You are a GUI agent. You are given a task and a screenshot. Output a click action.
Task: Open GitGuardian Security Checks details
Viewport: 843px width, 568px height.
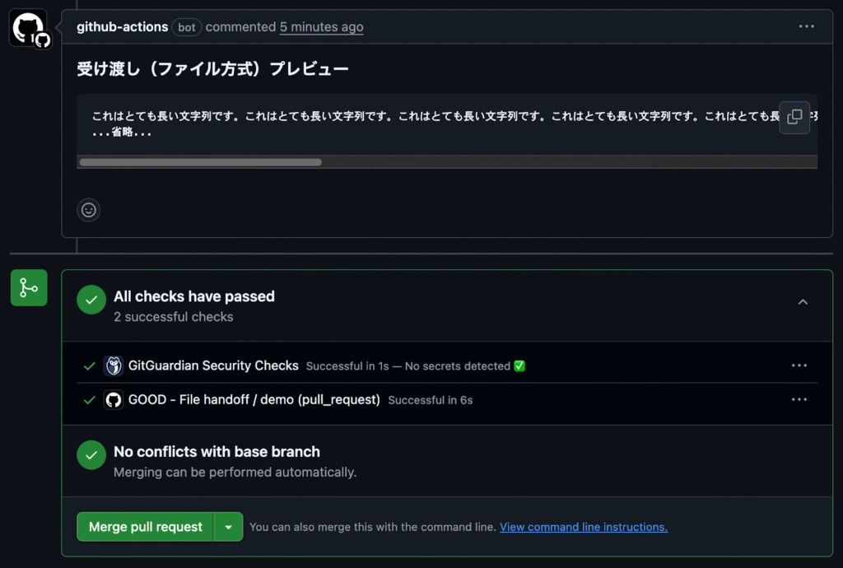coord(213,365)
